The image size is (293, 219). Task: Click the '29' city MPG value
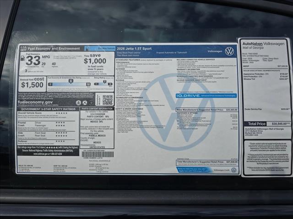(x=43, y=64)
